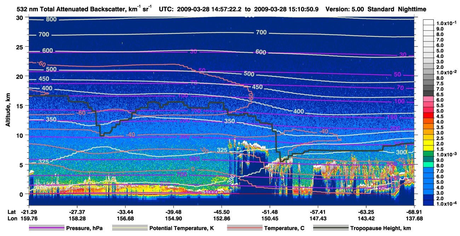
Task: Click the latitude value '-33.44'
Action: coord(125,212)
